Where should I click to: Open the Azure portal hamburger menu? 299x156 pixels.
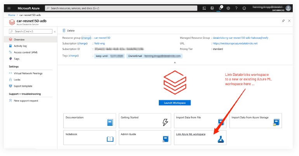tap(9, 8)
